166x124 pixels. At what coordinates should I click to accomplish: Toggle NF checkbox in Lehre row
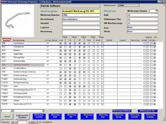tap(79, 86)
